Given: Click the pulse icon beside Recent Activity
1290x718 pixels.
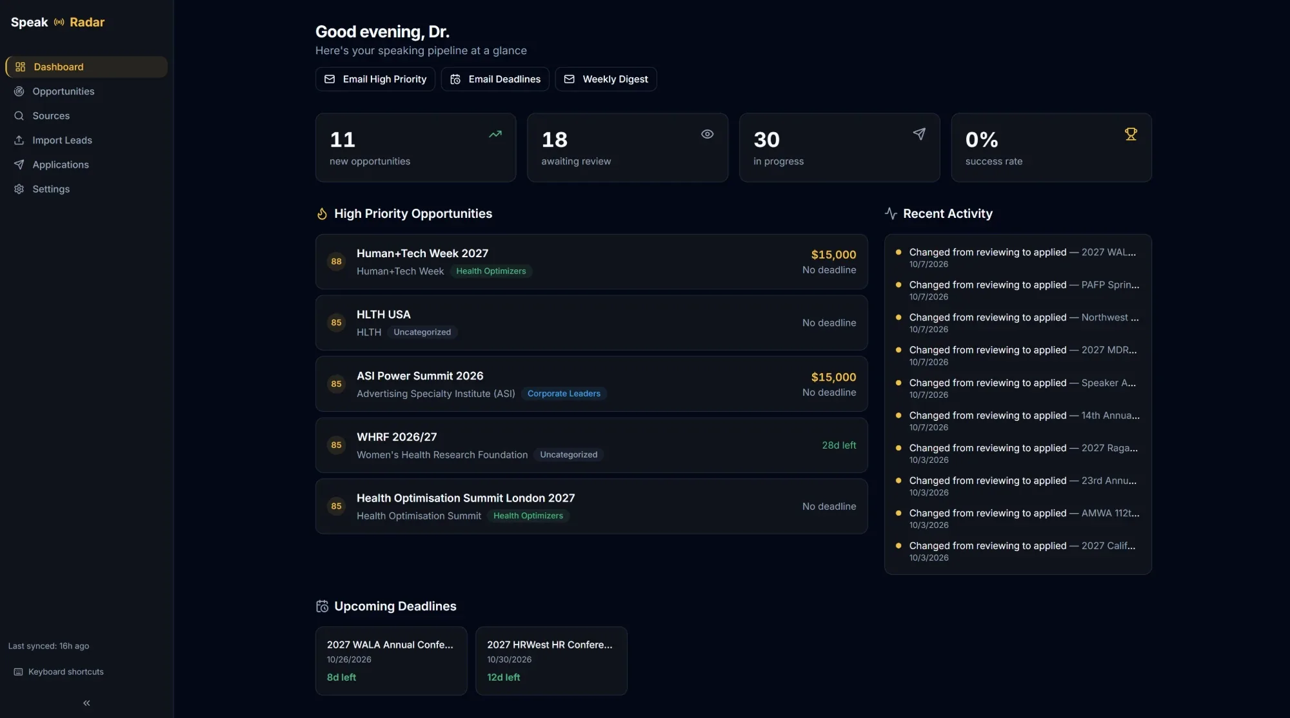Looking at the screenshot, I should (891, 213).
